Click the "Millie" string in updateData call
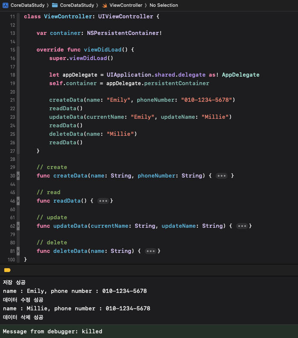Image resolution: width=298 pixels, height=338 pixels. (215, 117)
